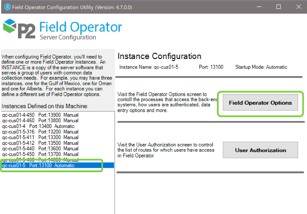Click the Instance Name qc-cus01-5 label
The width and height of the screenshot is (307, 214).
point(148,67)
